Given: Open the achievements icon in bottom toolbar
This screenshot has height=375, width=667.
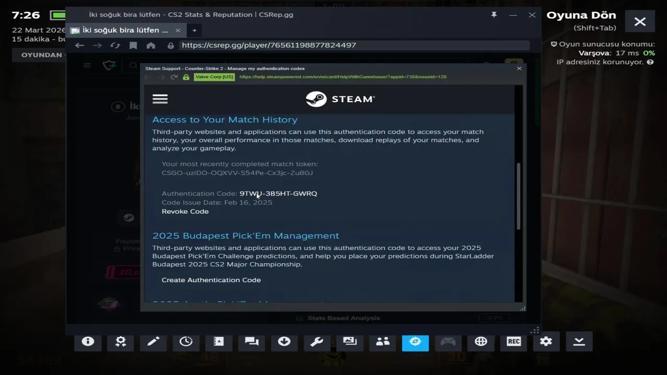Looking at the screenshot, I should [120, 342].
